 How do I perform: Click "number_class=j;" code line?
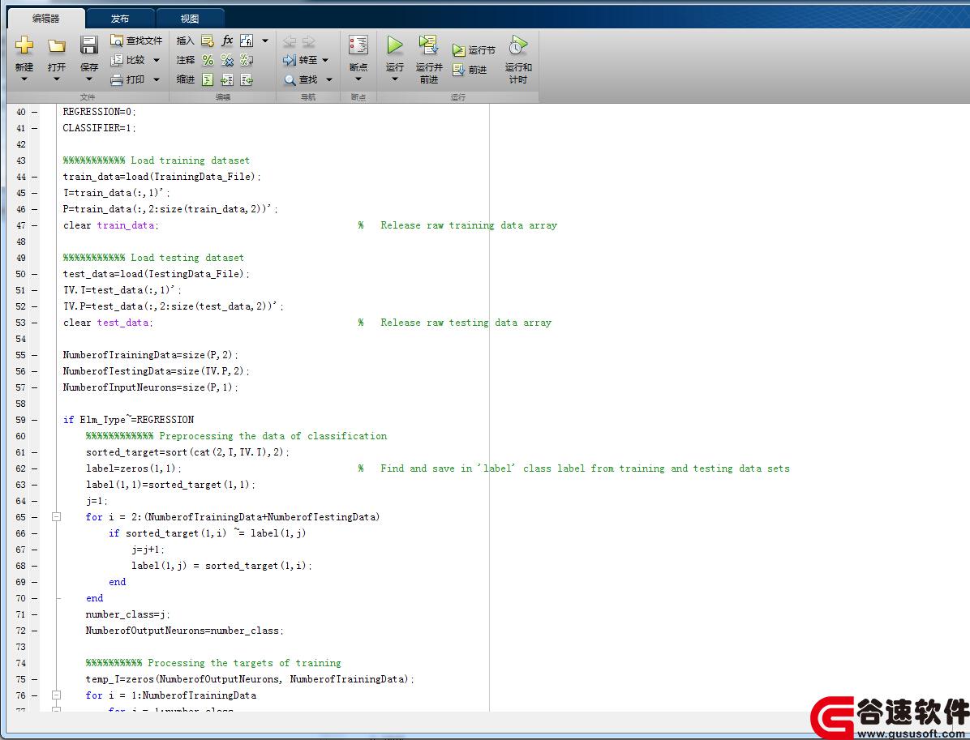127,614
